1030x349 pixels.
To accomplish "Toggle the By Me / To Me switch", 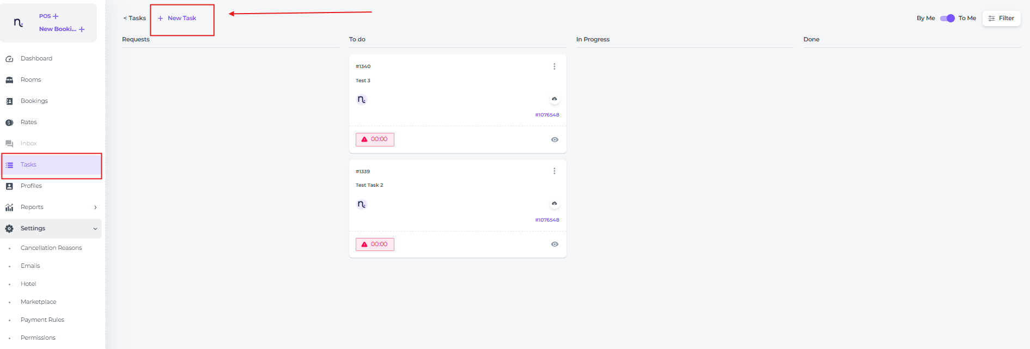I will [x=947, y=19].
